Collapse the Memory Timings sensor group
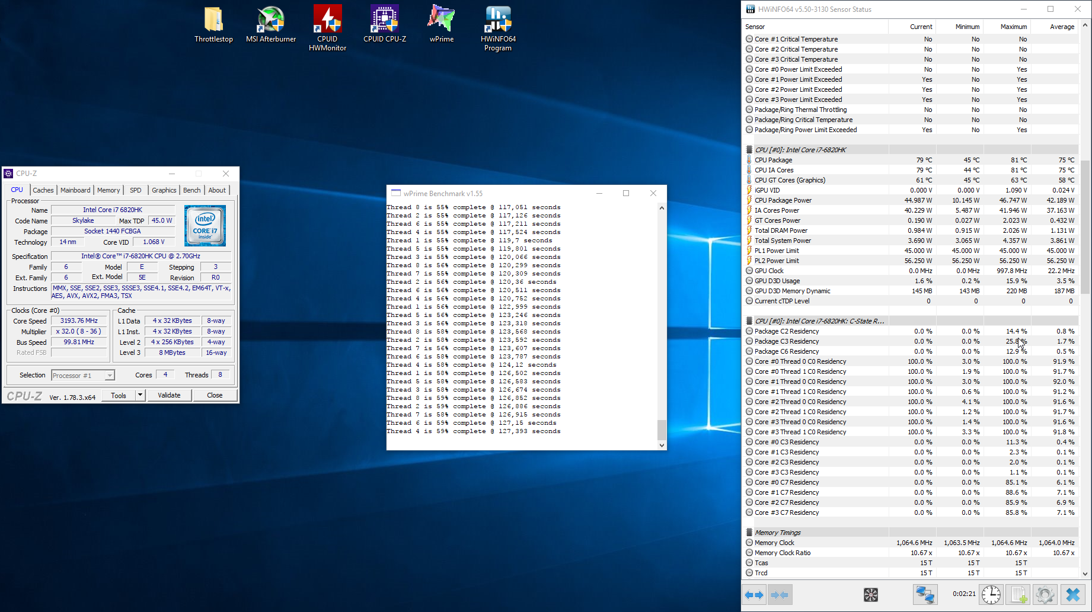The width and height of the screenshot is (1092, 612). [749, 533]
